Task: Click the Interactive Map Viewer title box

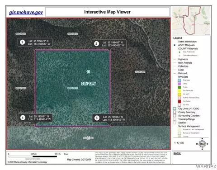Action: click(x=108, y=12)
